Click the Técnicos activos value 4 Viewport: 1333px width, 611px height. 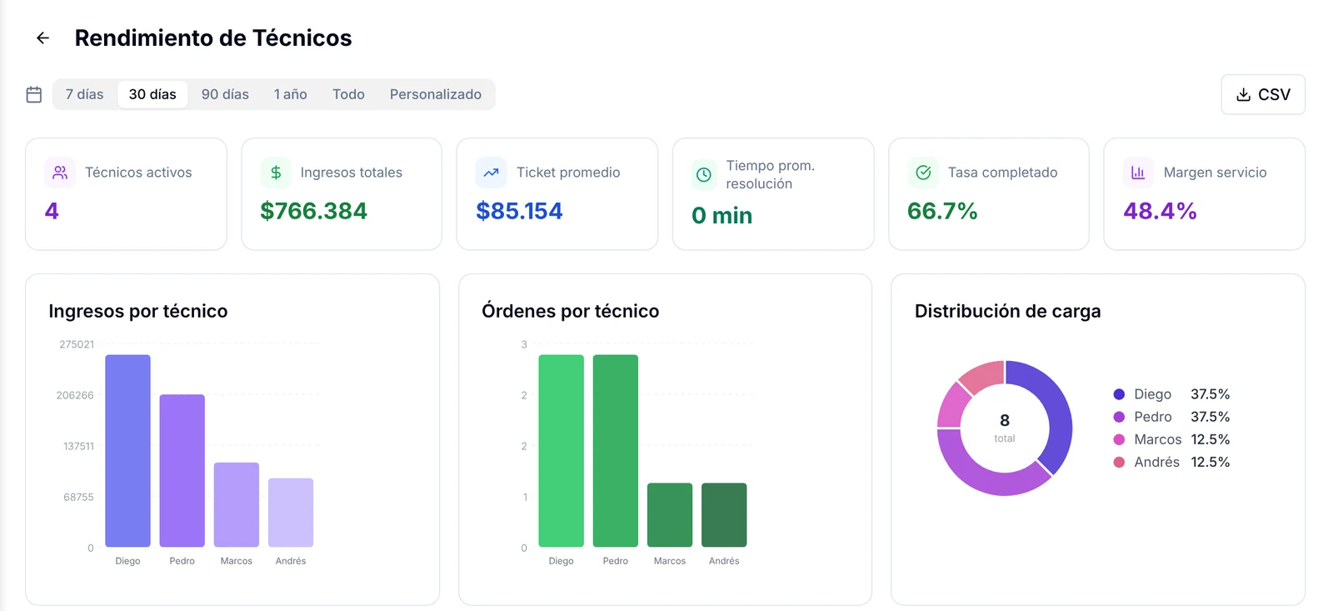[x=52, y=211]
